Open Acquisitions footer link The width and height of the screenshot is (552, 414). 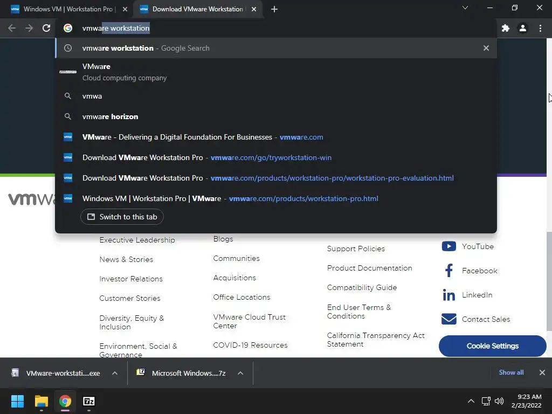point(234,278)
